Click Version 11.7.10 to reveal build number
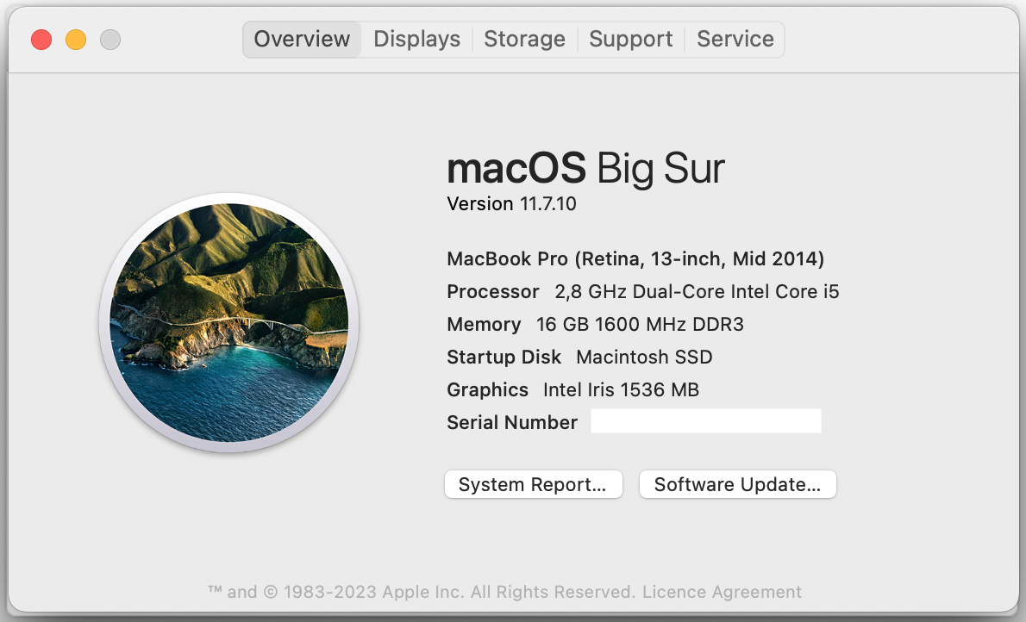Image resolution: width=1026 pixels, height=622 pixels. [511, 204]
